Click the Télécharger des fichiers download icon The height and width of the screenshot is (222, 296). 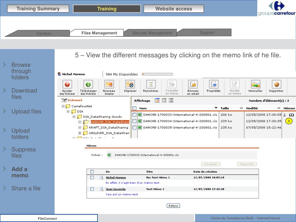point(88,84)
